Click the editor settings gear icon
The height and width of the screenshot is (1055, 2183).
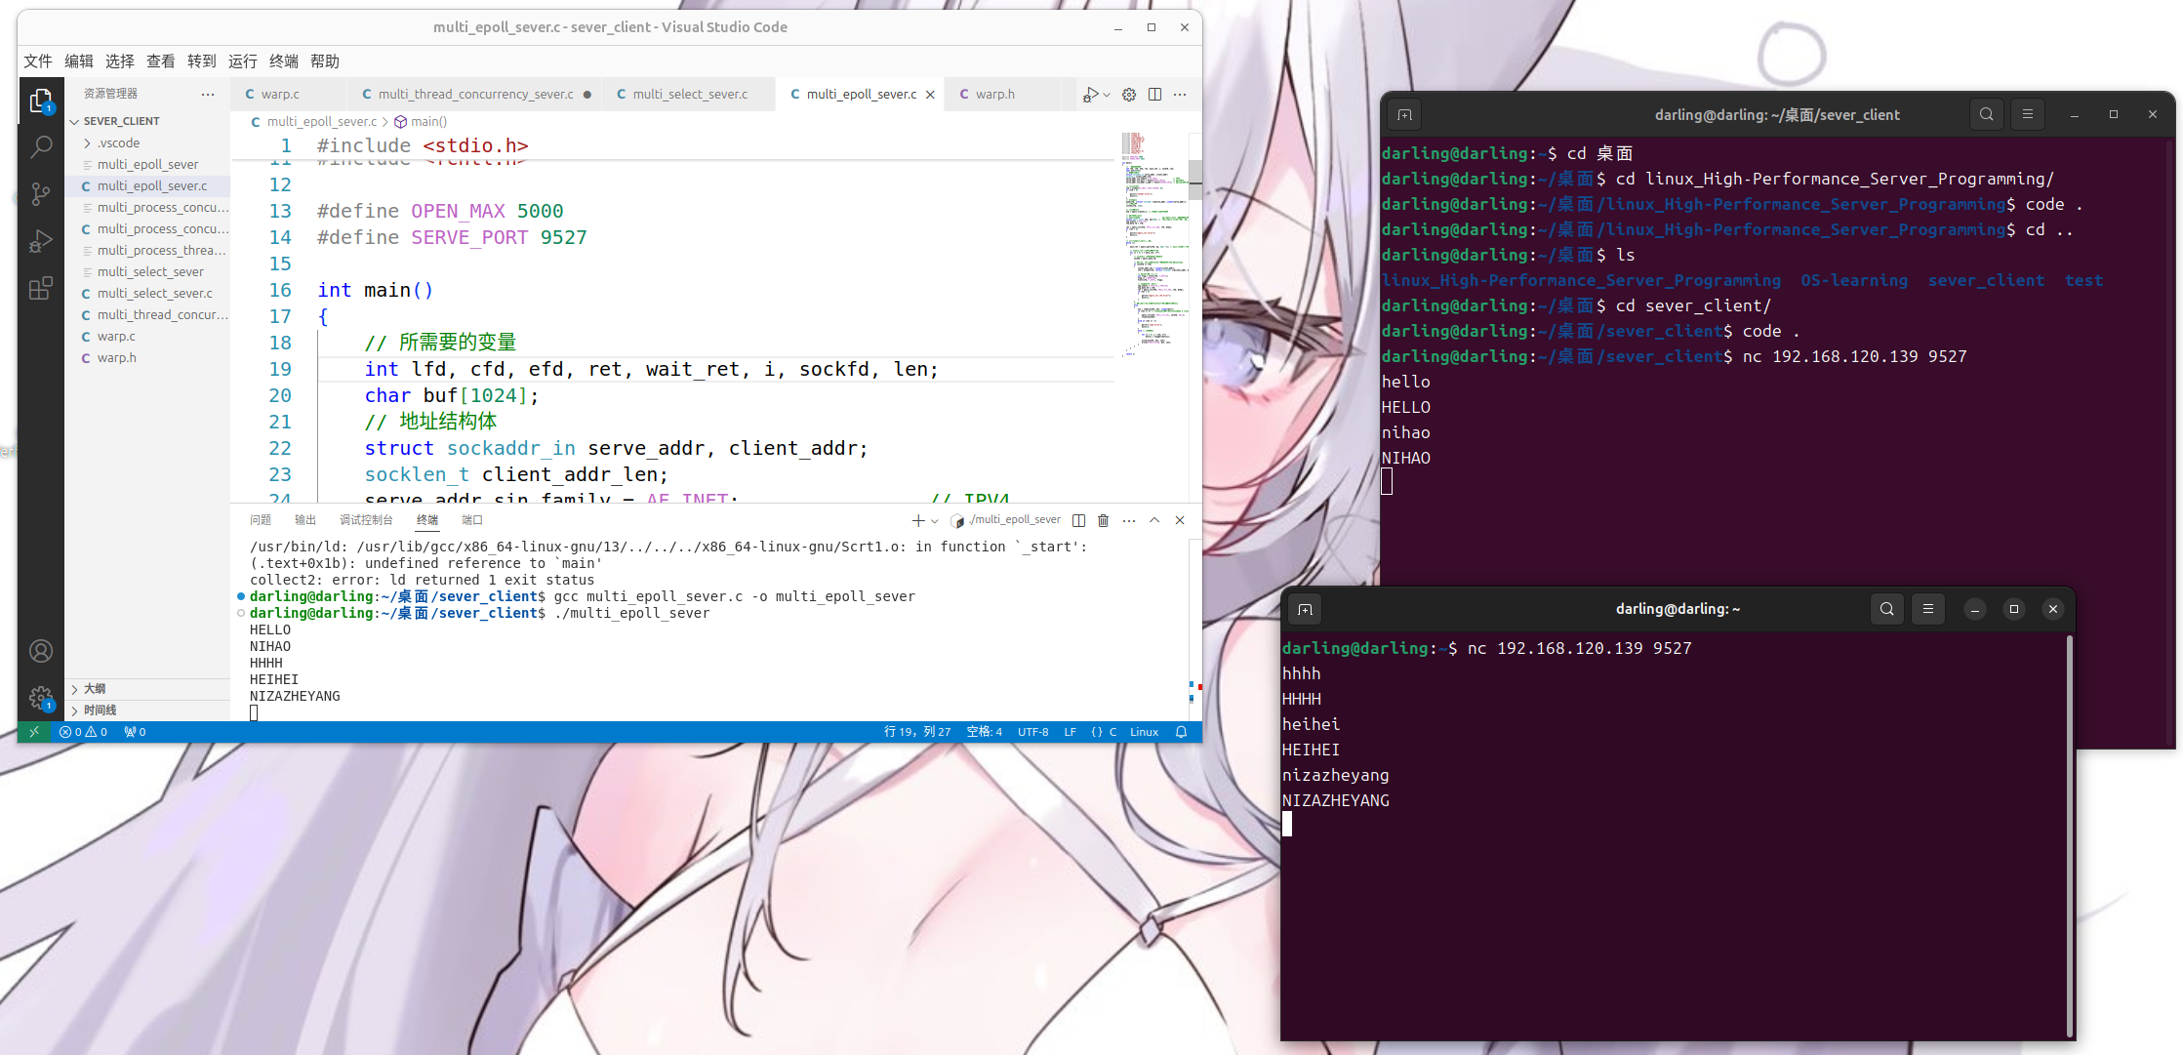coord(1129,95)
